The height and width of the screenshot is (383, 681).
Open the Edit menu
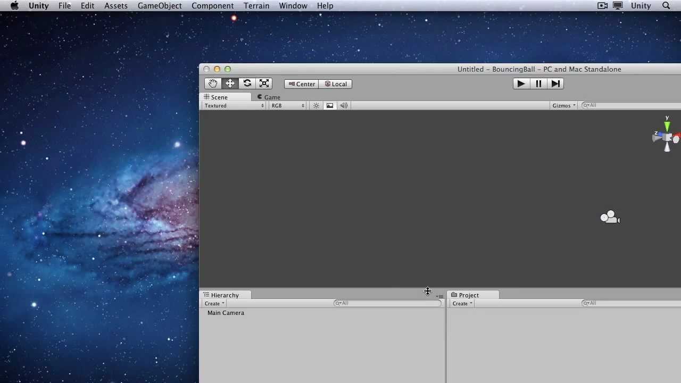click(88, 6)
